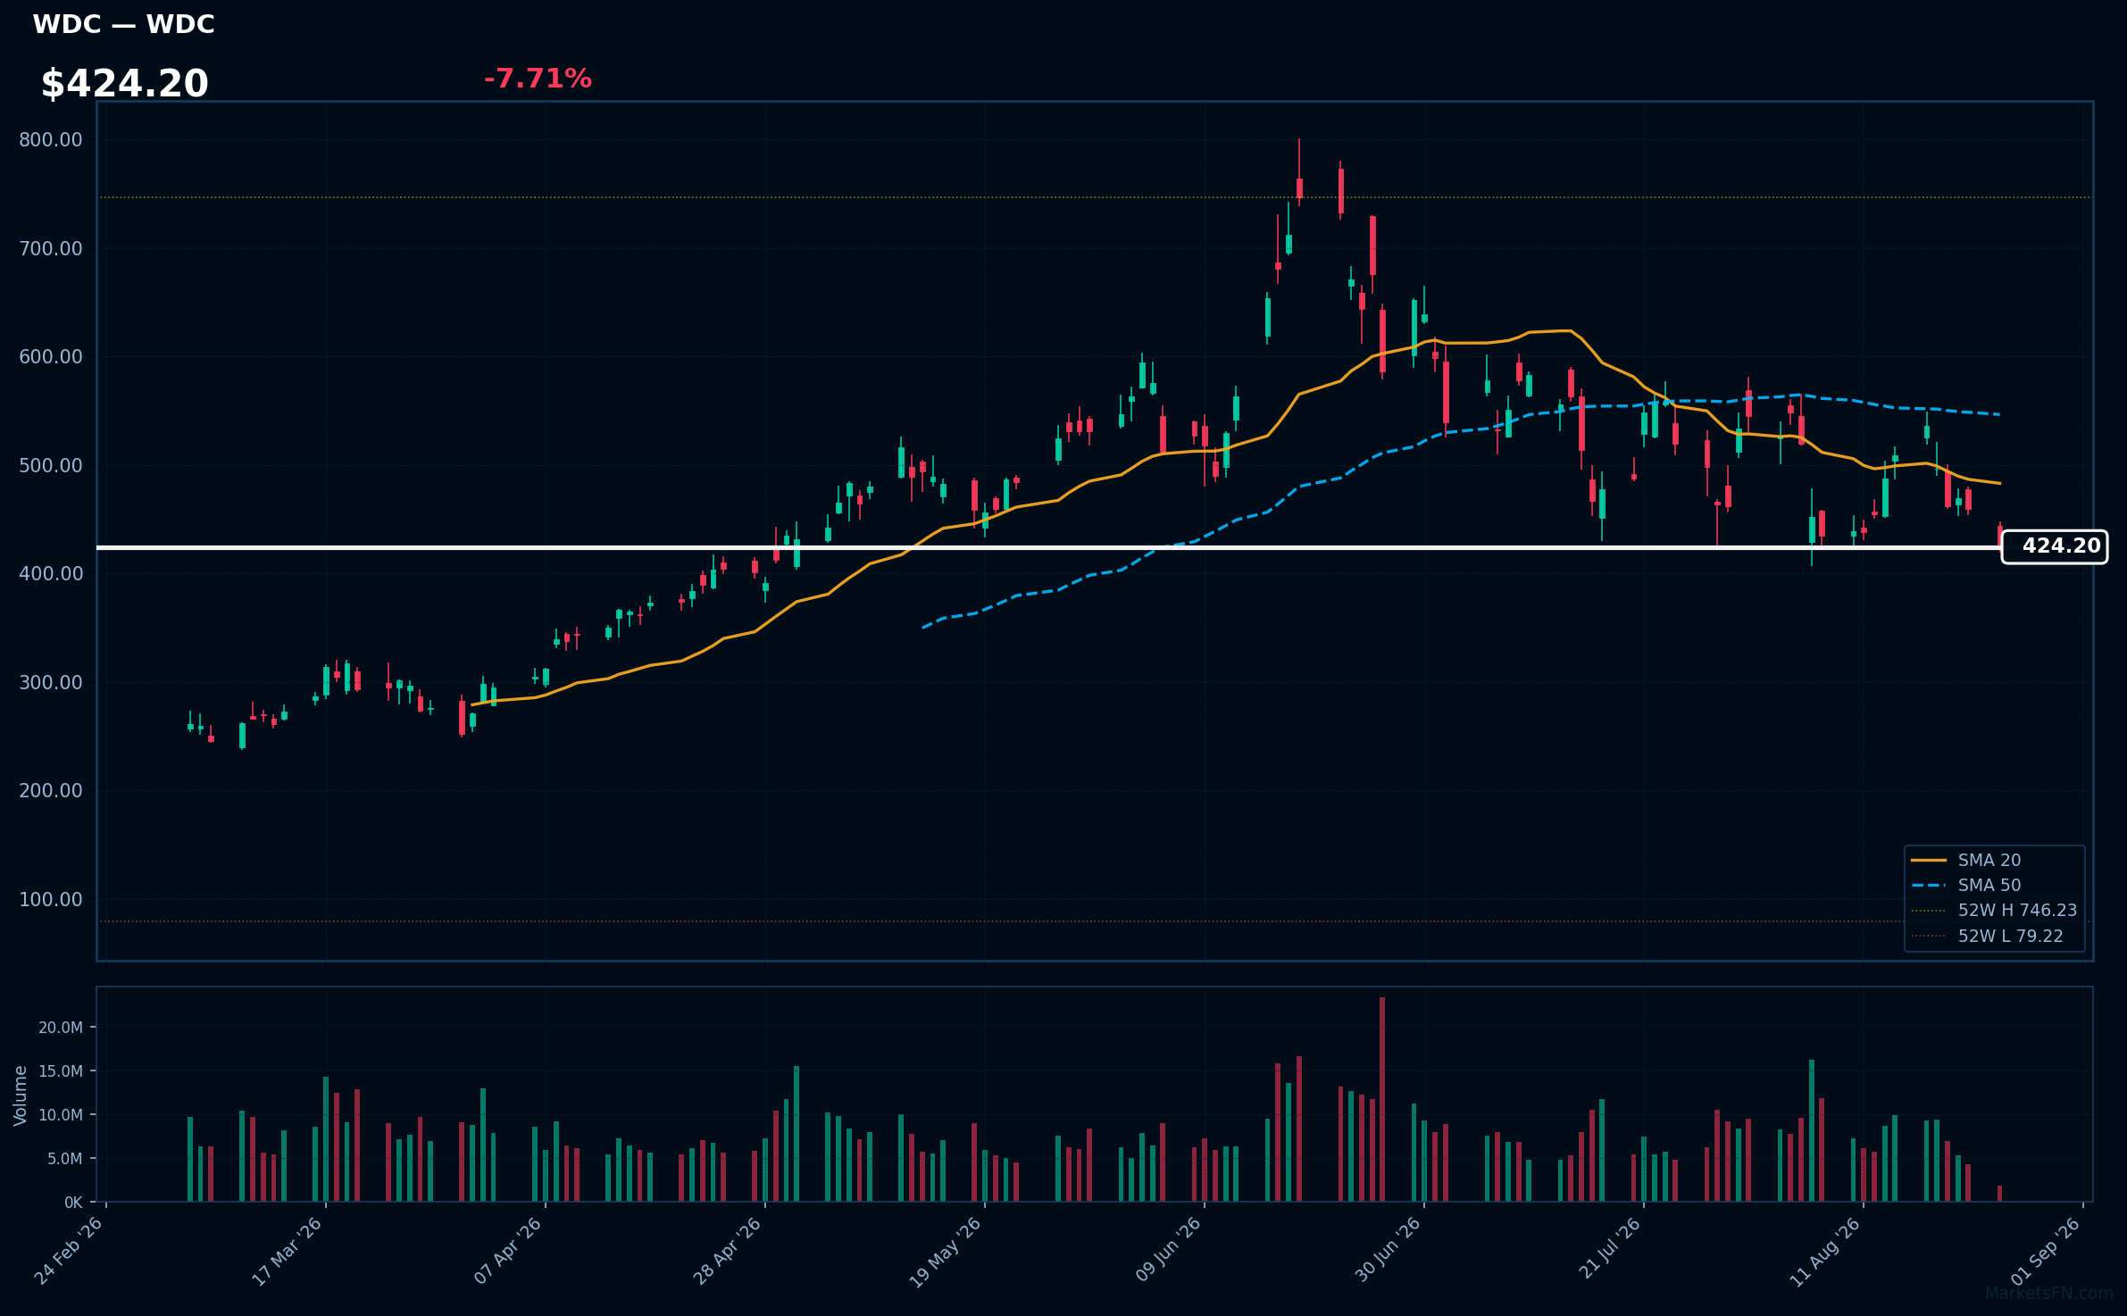Viewport: 2127px width, 1316px height.
Task: Click the 24 Feb '26 date label
Action: click(x=69, y=1251)
